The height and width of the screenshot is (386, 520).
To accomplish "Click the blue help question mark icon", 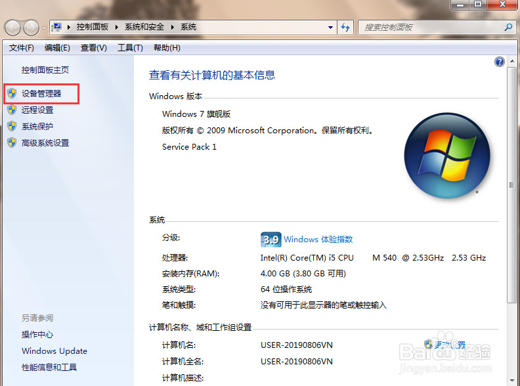I will tap(499, 62).
